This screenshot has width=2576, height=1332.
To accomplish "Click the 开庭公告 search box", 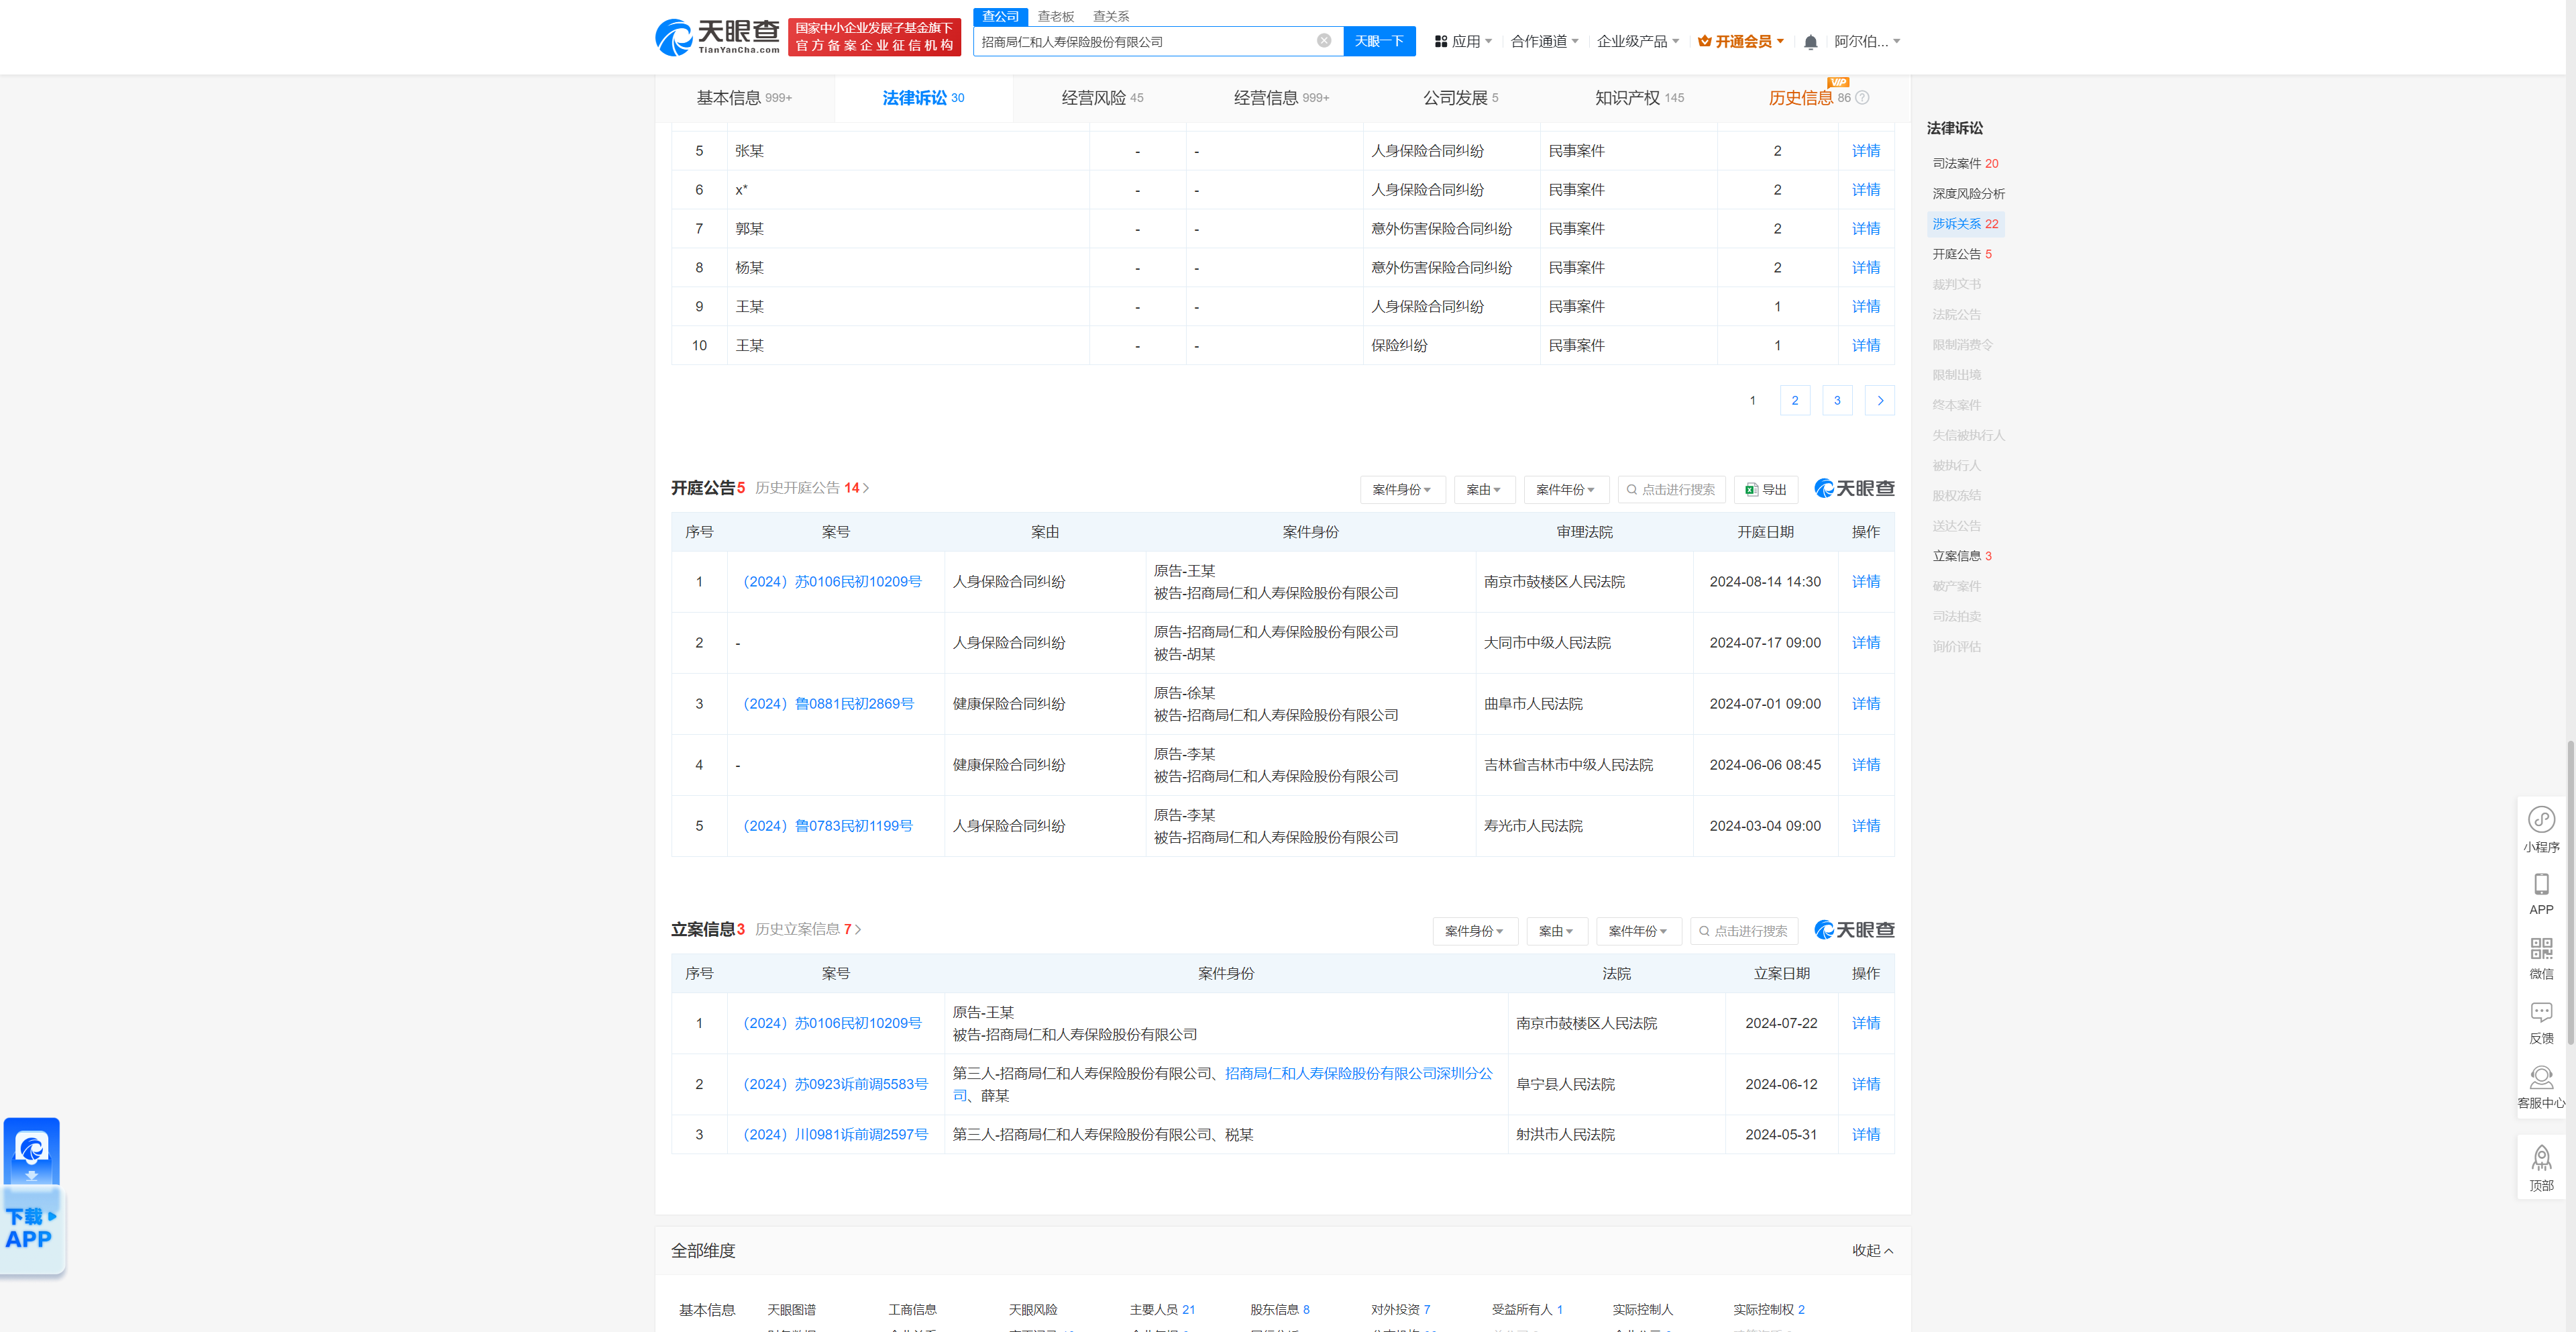I will pos(1671,490).
